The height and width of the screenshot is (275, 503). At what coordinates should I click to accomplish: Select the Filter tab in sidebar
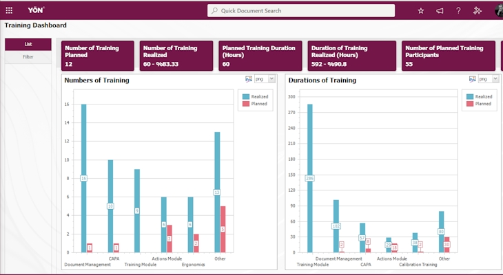[28, 56]
